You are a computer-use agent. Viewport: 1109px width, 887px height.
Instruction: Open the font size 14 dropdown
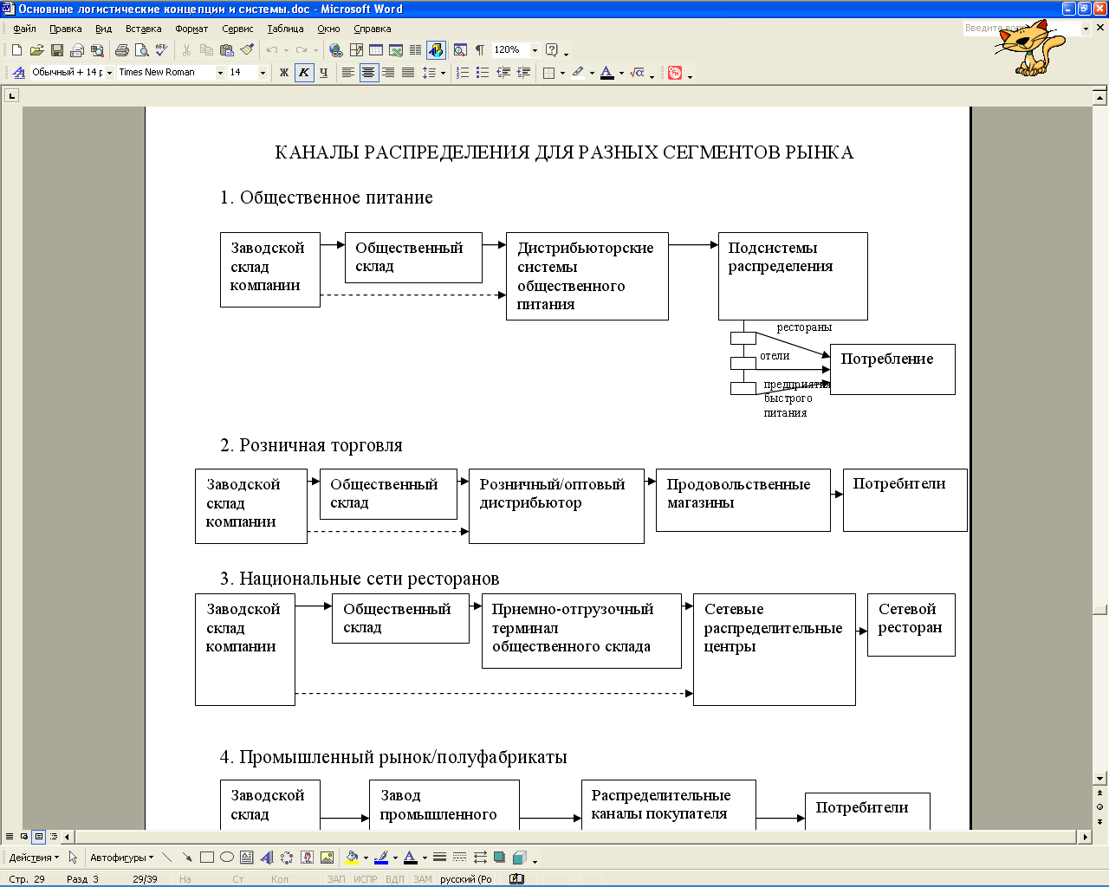click(263, 73)
